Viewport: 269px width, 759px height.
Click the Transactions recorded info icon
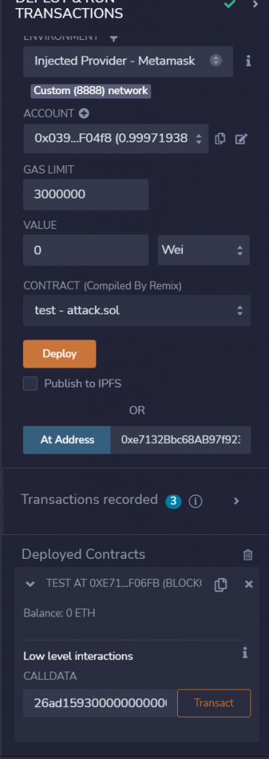[x=196, y=502]
